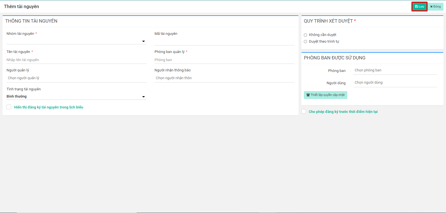The image size is (446, 213).
Task: Enable Hiển thị đăng ký tài nguyên checkbox
Action: point(9,107)
